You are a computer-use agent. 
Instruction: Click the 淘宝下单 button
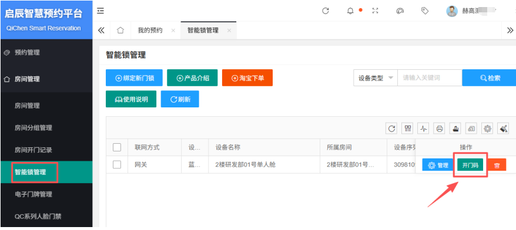click(x=247, y=78)
